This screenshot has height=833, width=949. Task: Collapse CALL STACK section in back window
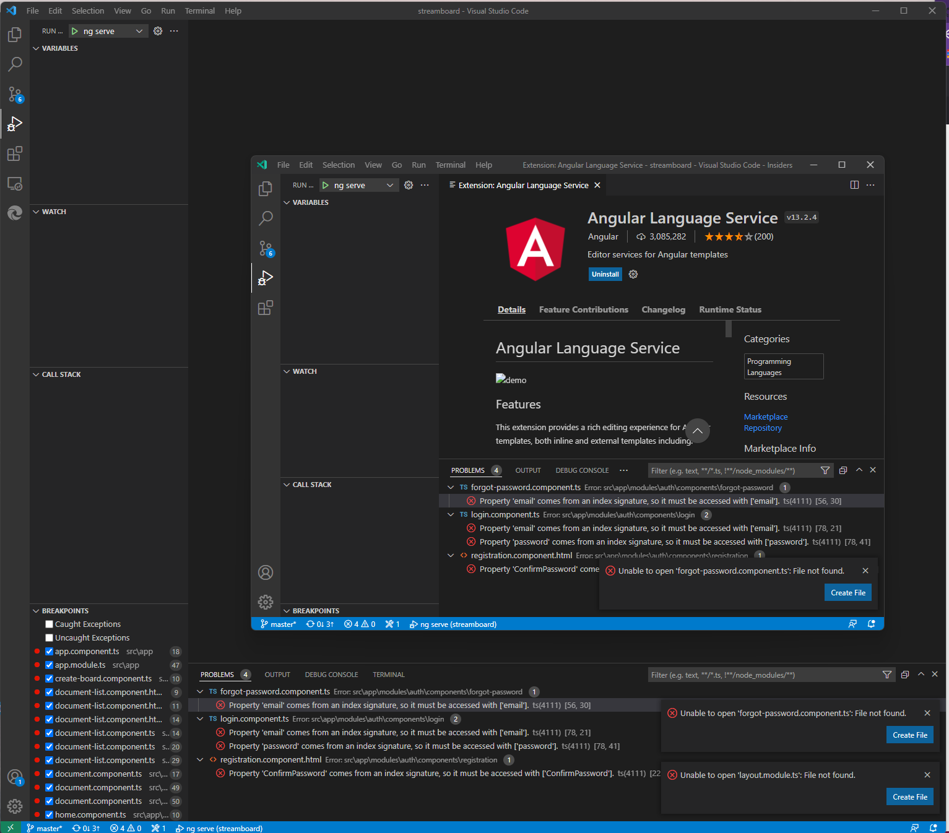coord(36,374)
